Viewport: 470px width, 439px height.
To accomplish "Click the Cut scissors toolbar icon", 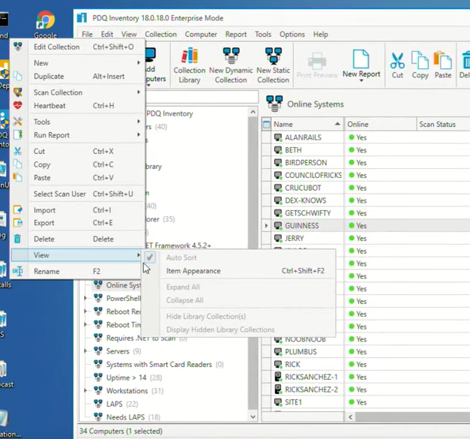I will click(x=397, y=60).
